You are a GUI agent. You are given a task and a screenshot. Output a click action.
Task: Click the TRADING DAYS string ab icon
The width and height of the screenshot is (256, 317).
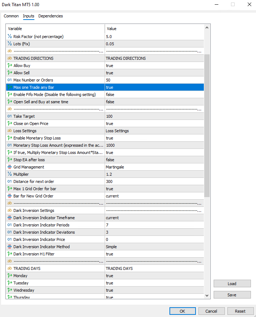point(10,268)
